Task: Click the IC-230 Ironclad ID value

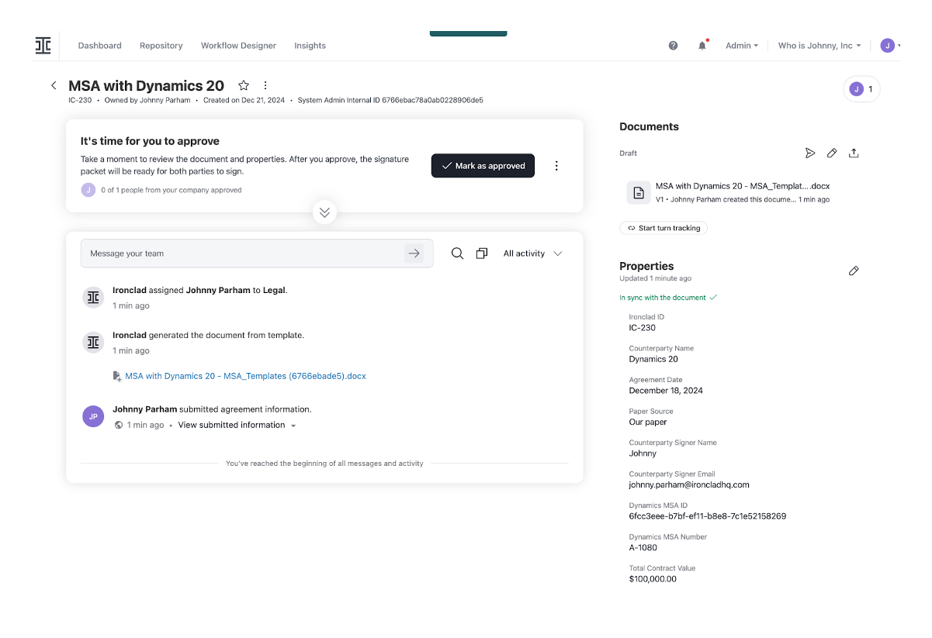Action: click(x=643, y=328)
